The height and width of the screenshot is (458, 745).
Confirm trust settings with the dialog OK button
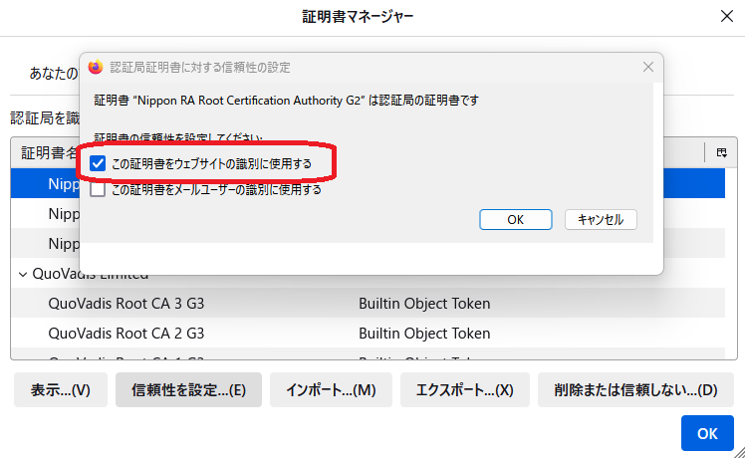tap(515, 219)
